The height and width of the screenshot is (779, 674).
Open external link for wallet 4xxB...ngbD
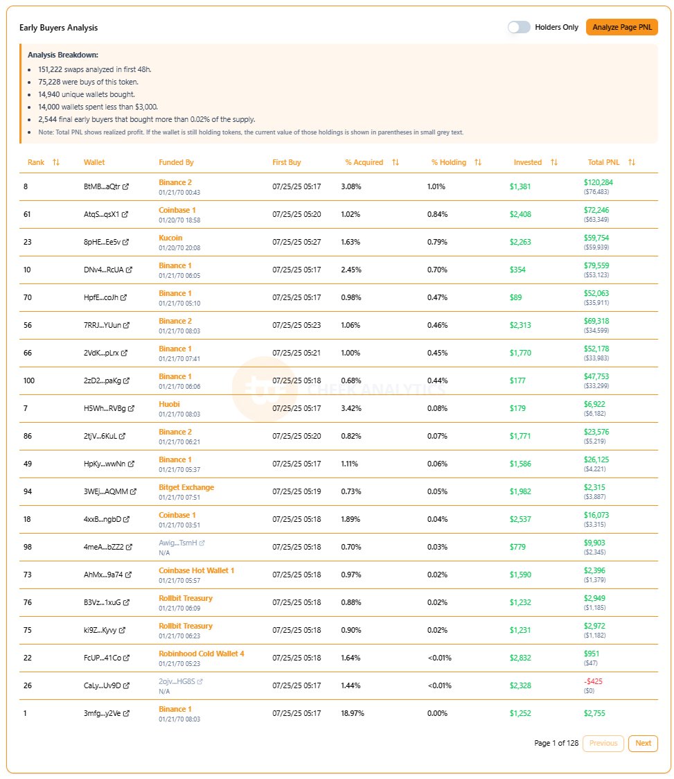click(126, 520)
